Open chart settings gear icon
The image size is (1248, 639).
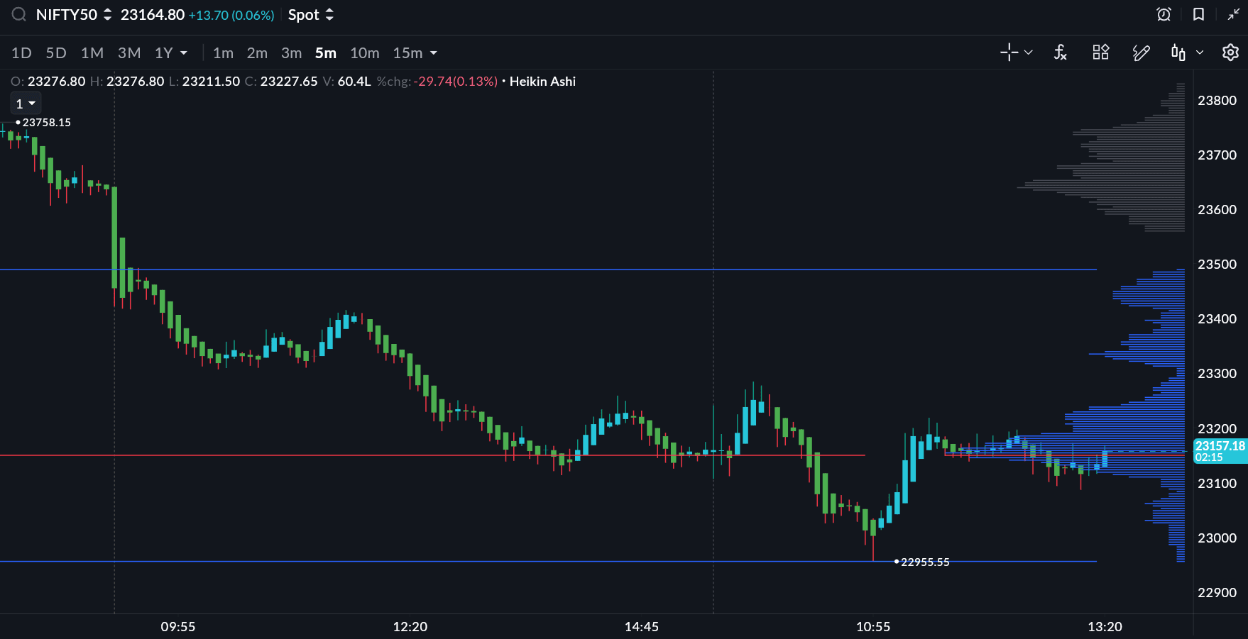[1230, 52]
